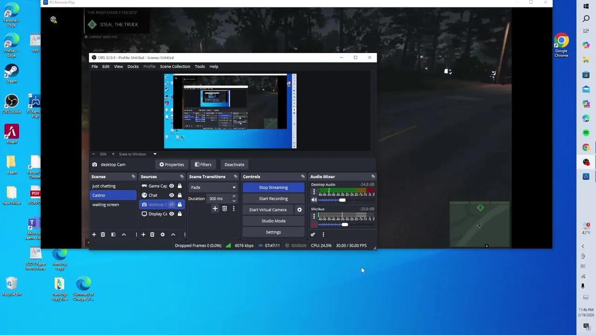Image resolution: width=596 pixels, height=335 pixels.
Task: Open Desktop Audio three-dot options
Action: pos(314,192)
